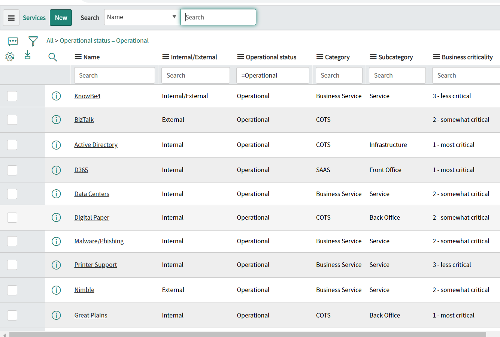Click the Business criticality search field
Image resolution: width=500 pixels, height=337 pixels.
(x=466, y=75)
